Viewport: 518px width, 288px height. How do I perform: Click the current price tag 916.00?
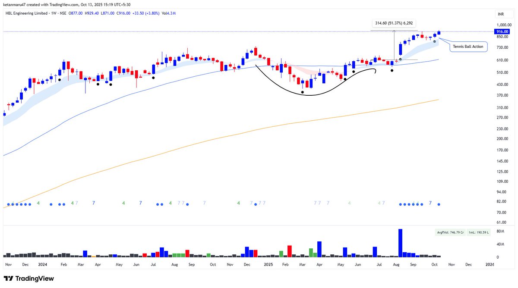(502, 31)
